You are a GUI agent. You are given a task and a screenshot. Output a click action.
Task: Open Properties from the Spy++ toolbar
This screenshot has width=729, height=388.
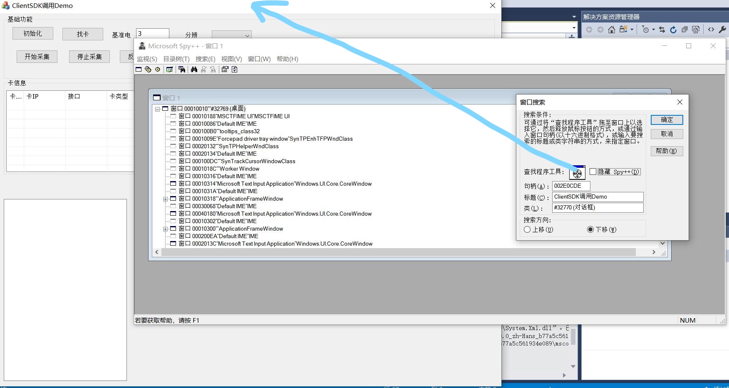225,69
